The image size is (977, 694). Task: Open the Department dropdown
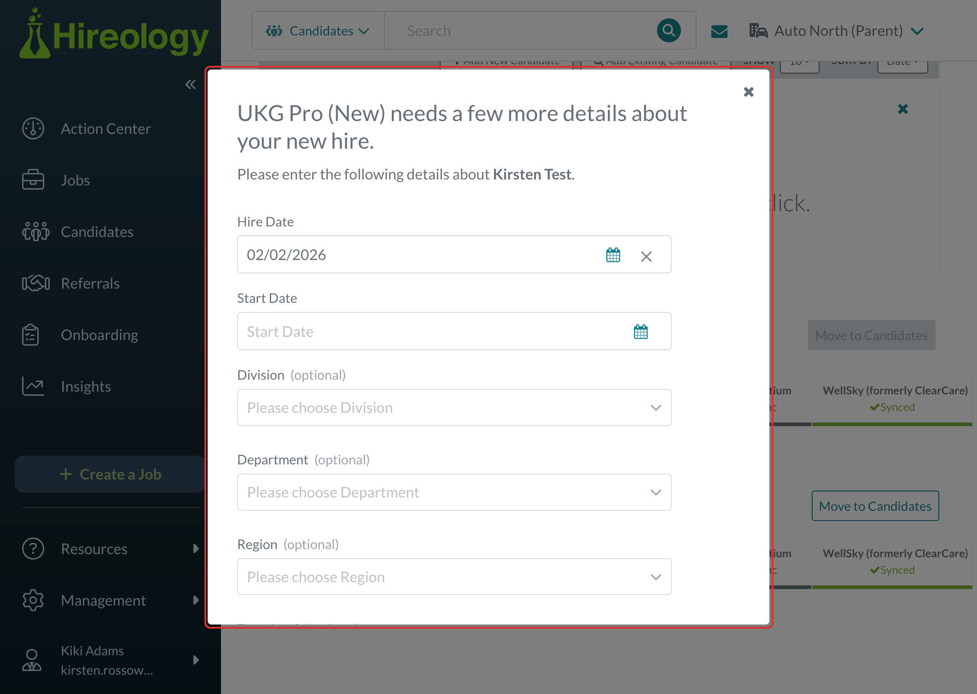454,492
